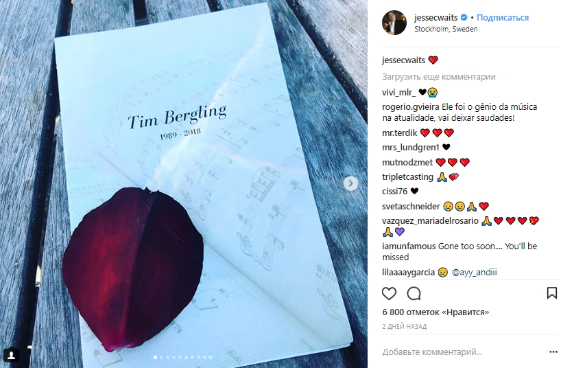Open comments with the speech bubble icon
This screenshot has width=561, height=368.
pyautogui.click(x=414, y=294)
